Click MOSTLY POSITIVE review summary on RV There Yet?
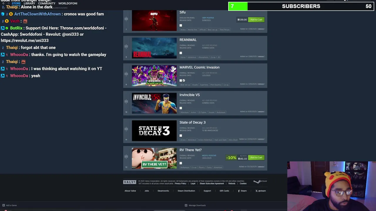The width and height of the screenshot is (376, 211). [x=209, y=156]
